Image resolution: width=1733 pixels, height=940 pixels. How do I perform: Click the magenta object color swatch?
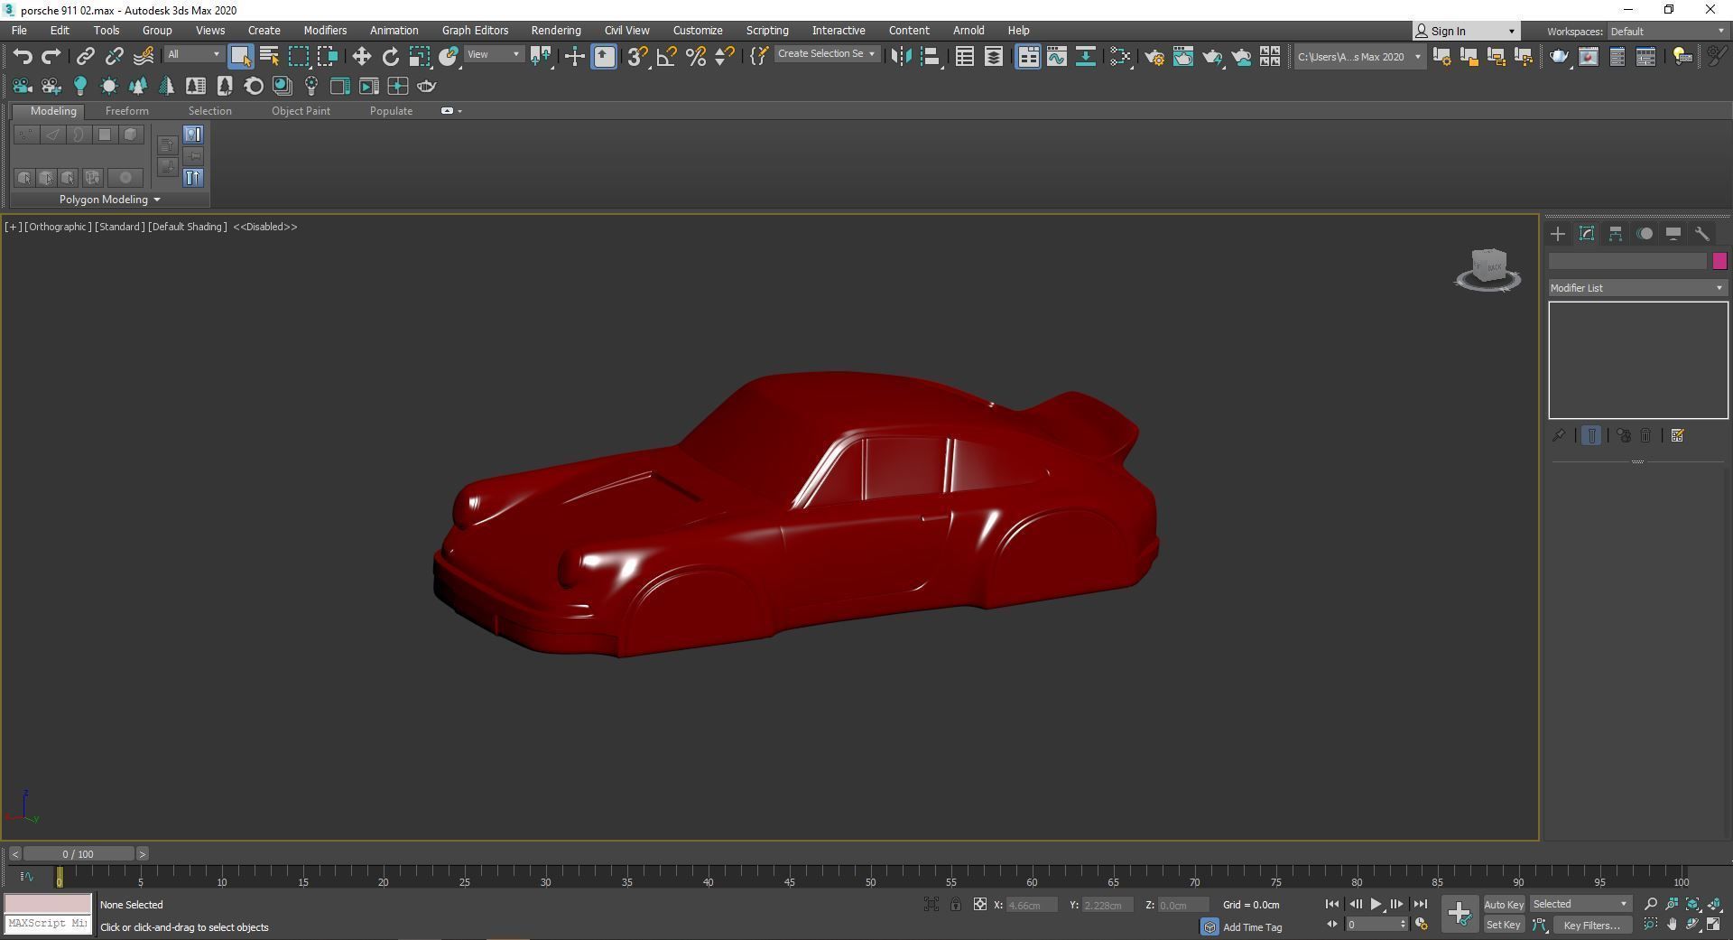pyautogui.click(x=1719, y=261)
